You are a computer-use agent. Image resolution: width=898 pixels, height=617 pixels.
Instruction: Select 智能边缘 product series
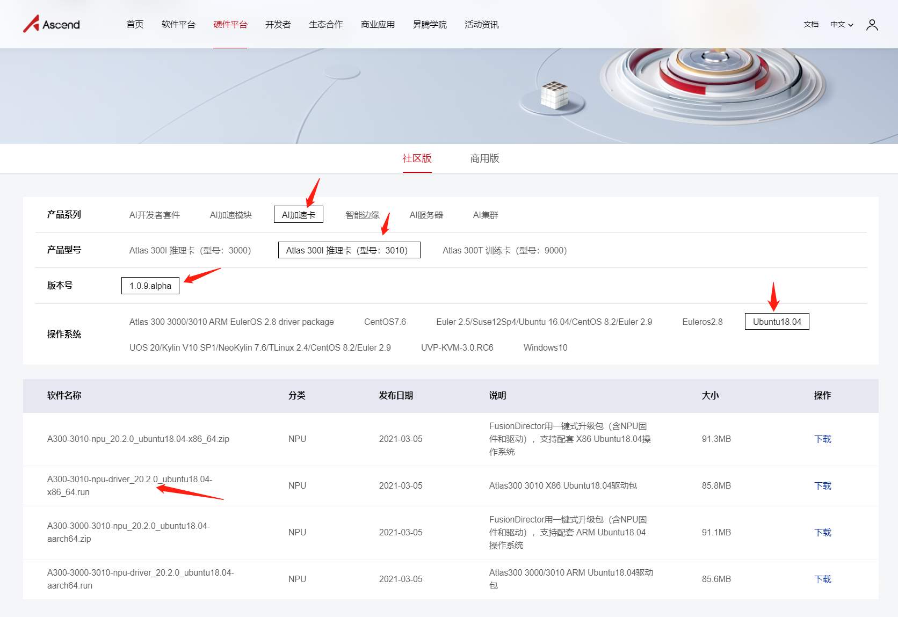(363, 215)
